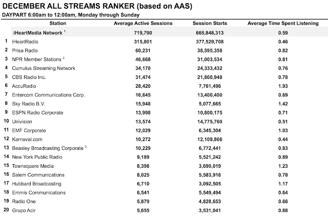
Task: Click the Session Starts column header
Action: (x=210, y=23)
